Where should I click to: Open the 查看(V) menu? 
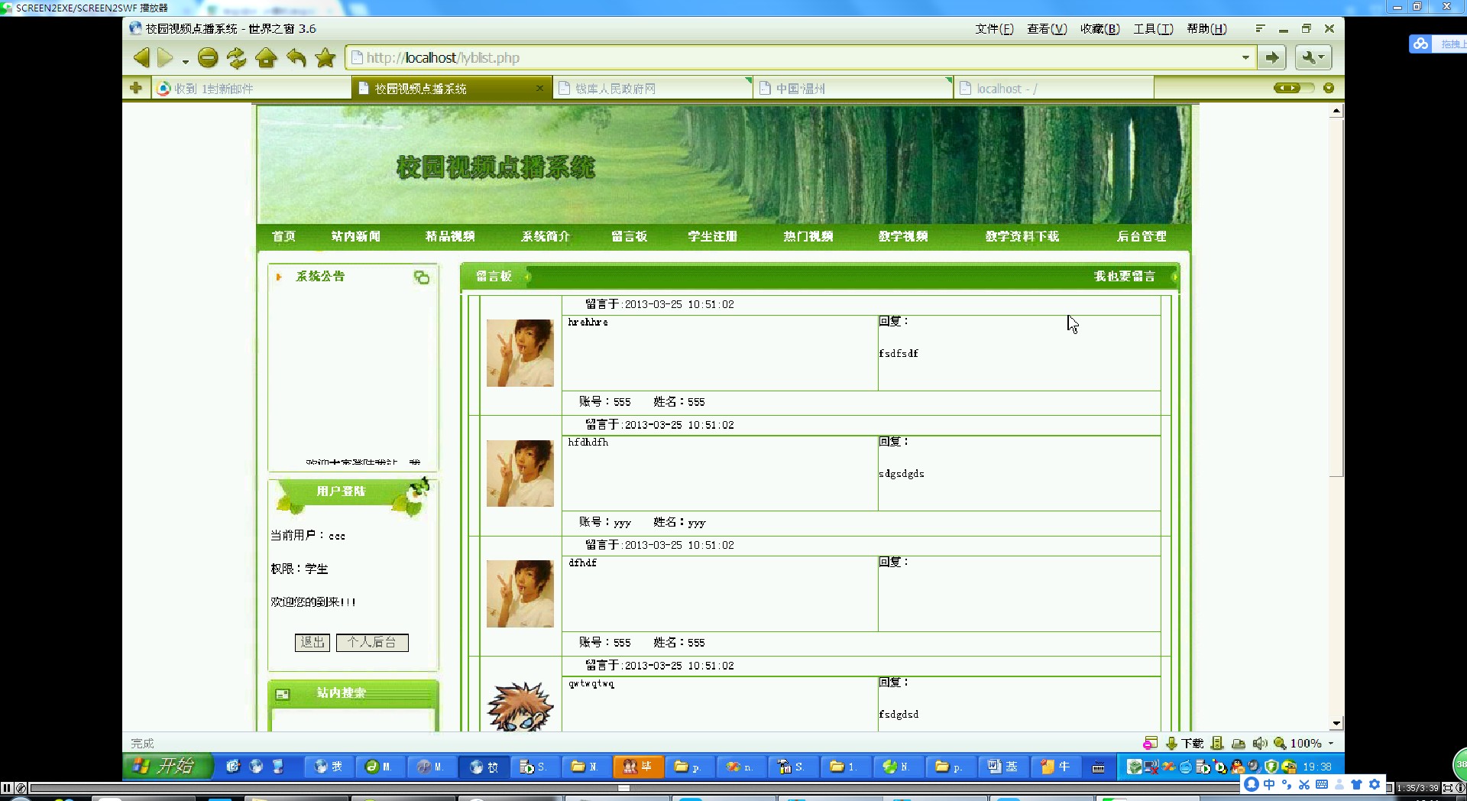coord(1047,28)
